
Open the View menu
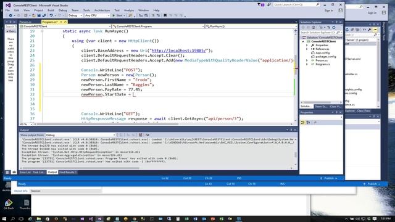pyautogui.click(x=27, y=10)
